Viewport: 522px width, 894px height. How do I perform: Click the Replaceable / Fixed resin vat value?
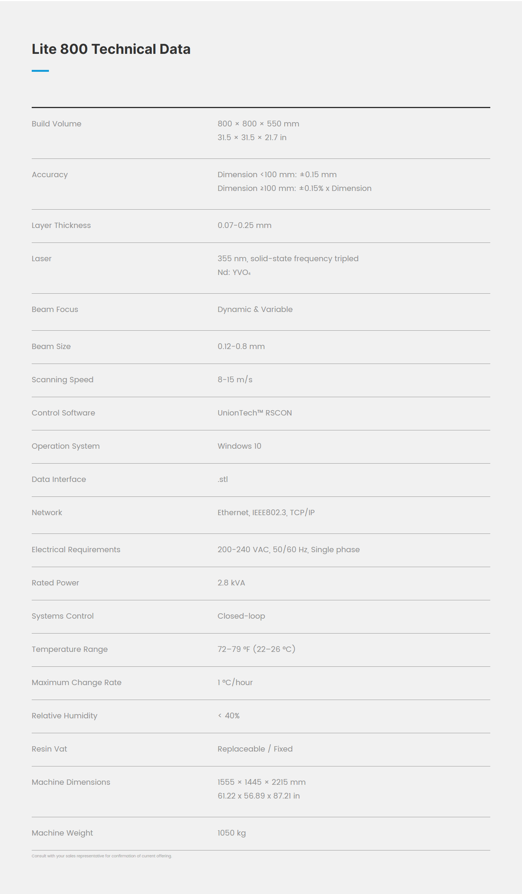tap(255, 749)
